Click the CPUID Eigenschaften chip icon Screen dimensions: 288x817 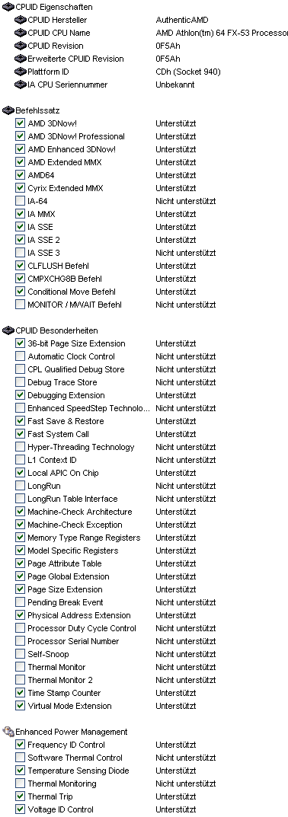(8, 8)
